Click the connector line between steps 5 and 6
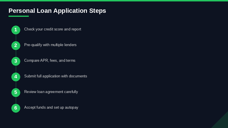Viewport: 228px width, 128px height. 16,100
